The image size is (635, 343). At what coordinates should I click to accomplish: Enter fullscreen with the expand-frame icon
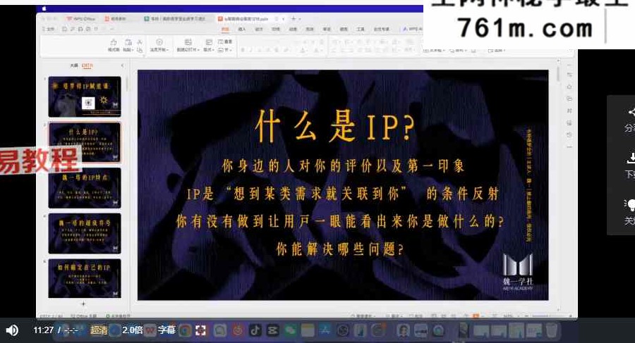point(200,330)
